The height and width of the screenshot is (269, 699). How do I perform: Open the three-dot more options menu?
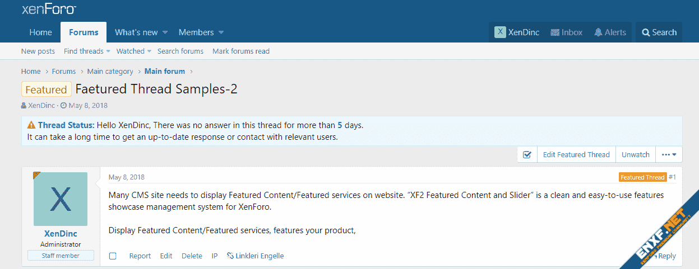(x=669, y=155)
